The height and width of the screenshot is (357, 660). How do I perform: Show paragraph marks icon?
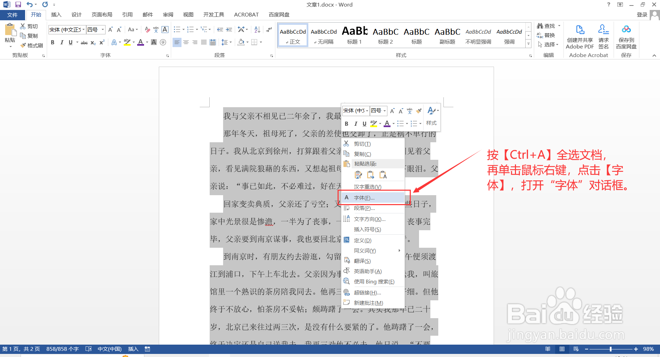(x=269, y=30)
